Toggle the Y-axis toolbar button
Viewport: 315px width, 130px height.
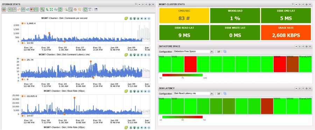tap(10, 9)
